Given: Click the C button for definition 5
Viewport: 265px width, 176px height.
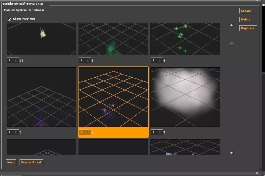Looking at the screenshot, I should (16, 132).
